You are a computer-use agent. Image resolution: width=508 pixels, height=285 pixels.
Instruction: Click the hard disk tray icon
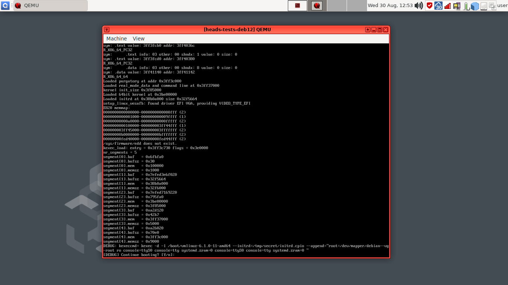coord(483,6)
